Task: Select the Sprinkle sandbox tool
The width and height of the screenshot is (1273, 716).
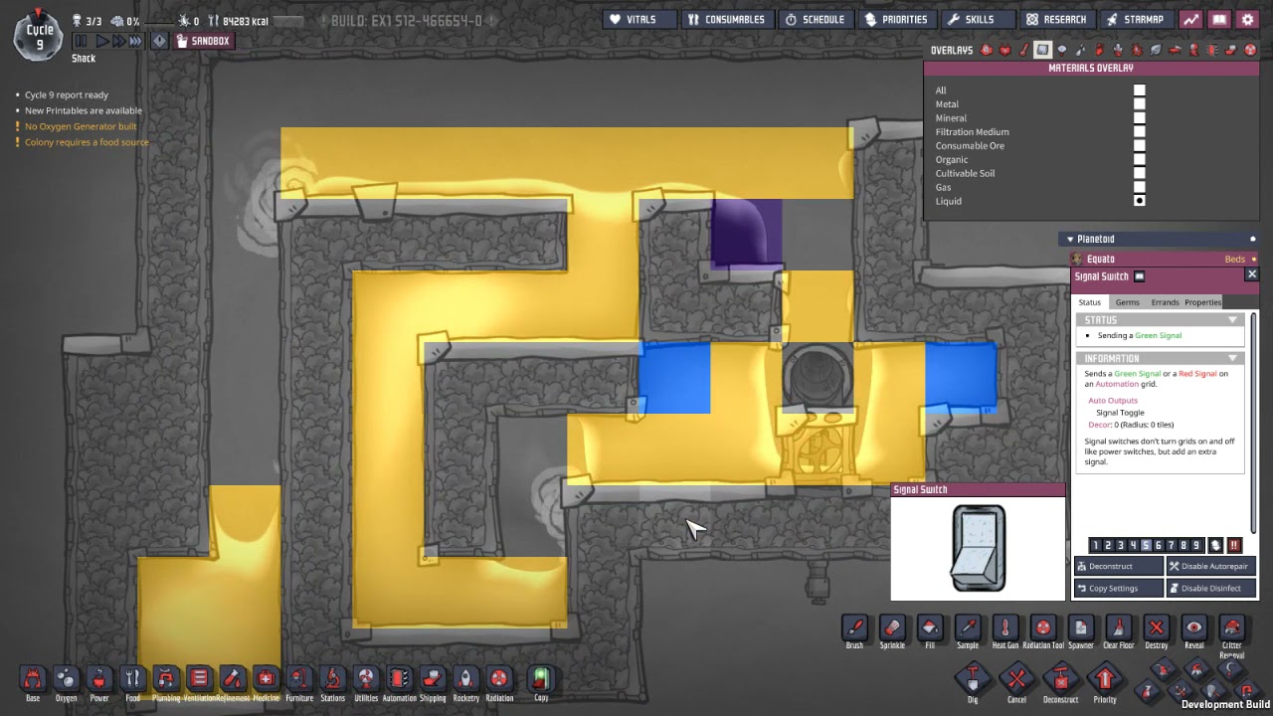Action: [892, 627]
